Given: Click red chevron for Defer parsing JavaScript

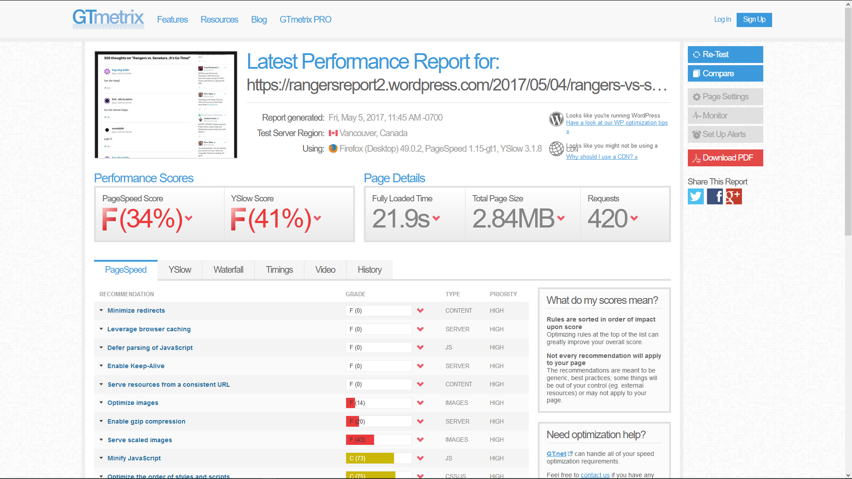Looking at the screenshot, I should 420,348.
